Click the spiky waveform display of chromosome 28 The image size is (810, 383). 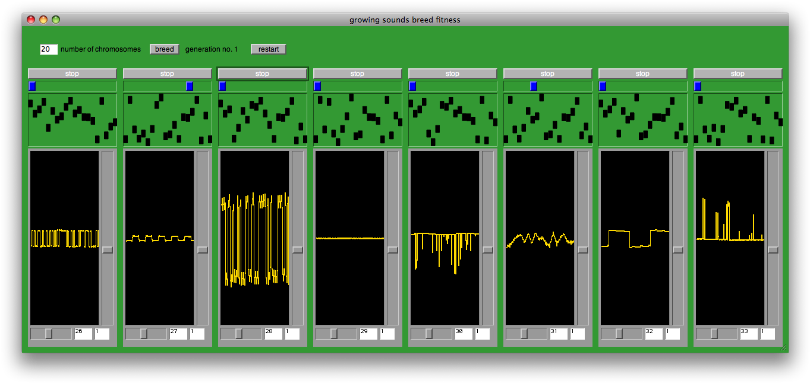click(x=256, y=238)
